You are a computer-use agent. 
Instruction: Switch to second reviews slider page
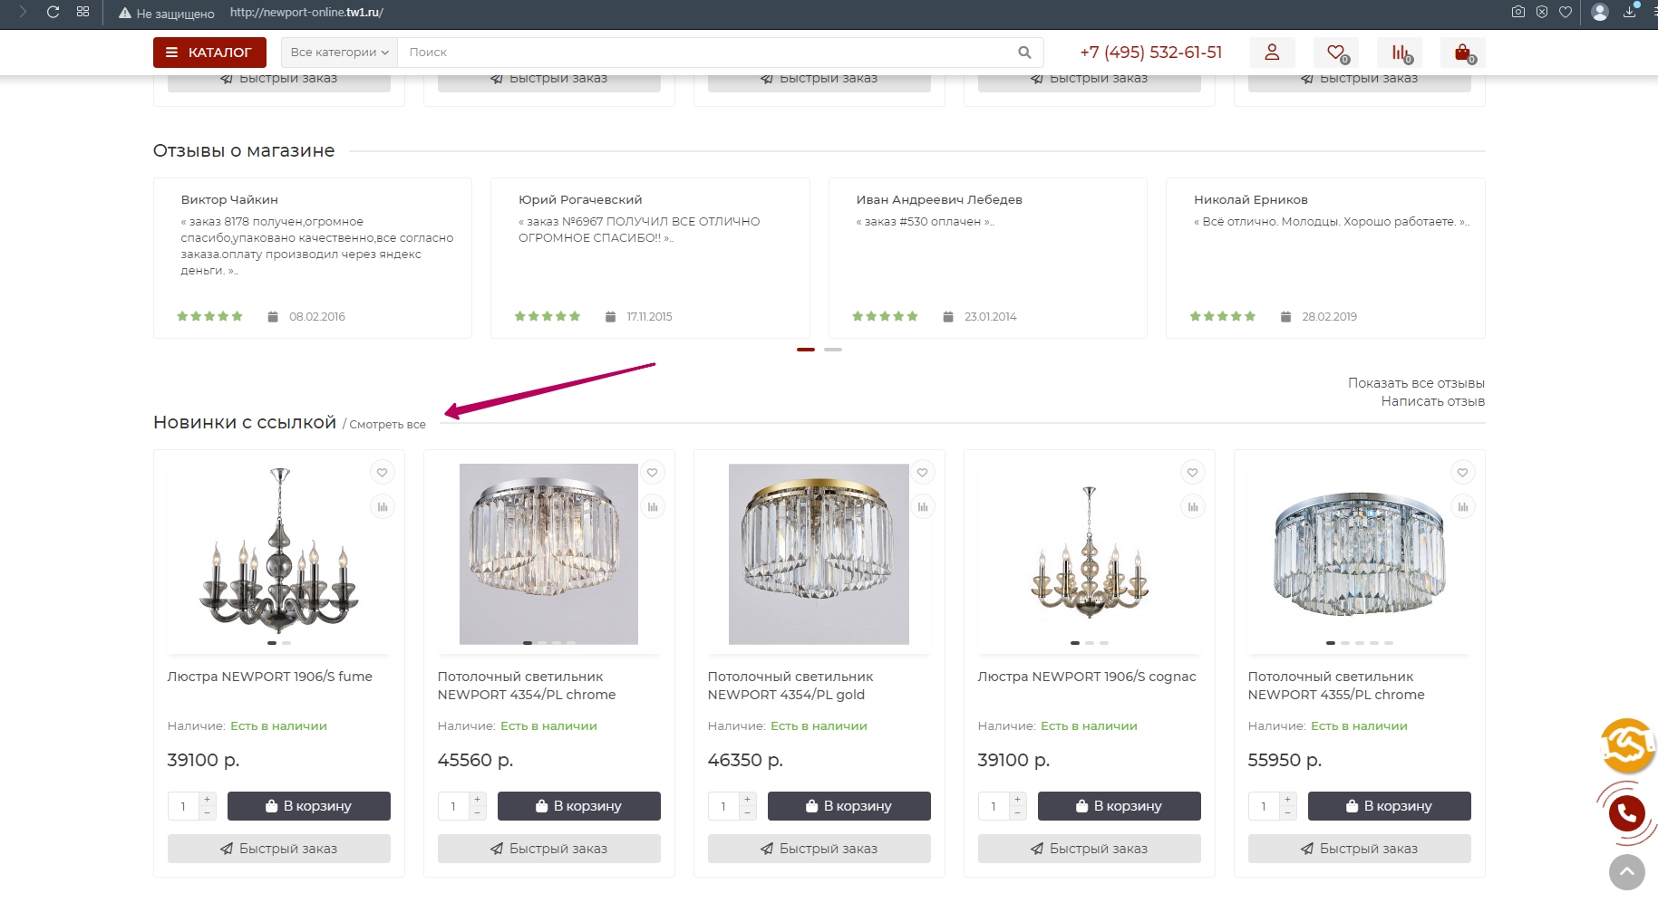pyautogui.click(x=833, y=350)
